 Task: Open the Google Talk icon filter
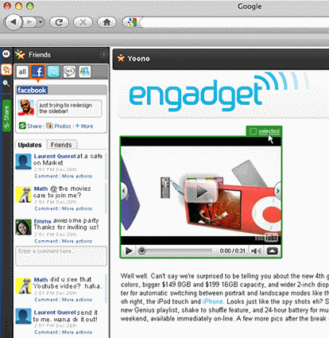pos(69,72)
